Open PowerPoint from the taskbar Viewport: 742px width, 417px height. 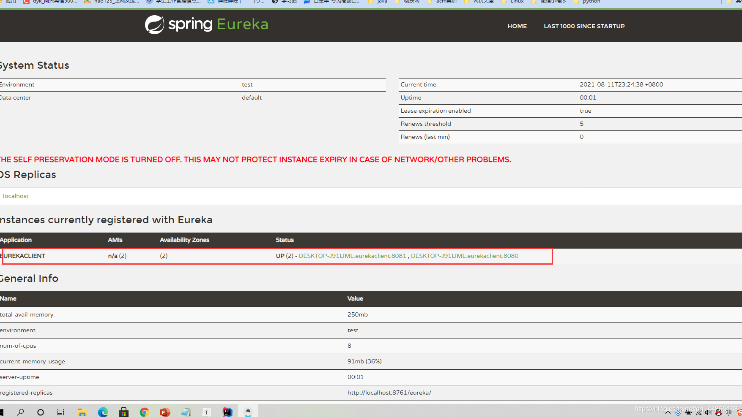click(165, 412)
